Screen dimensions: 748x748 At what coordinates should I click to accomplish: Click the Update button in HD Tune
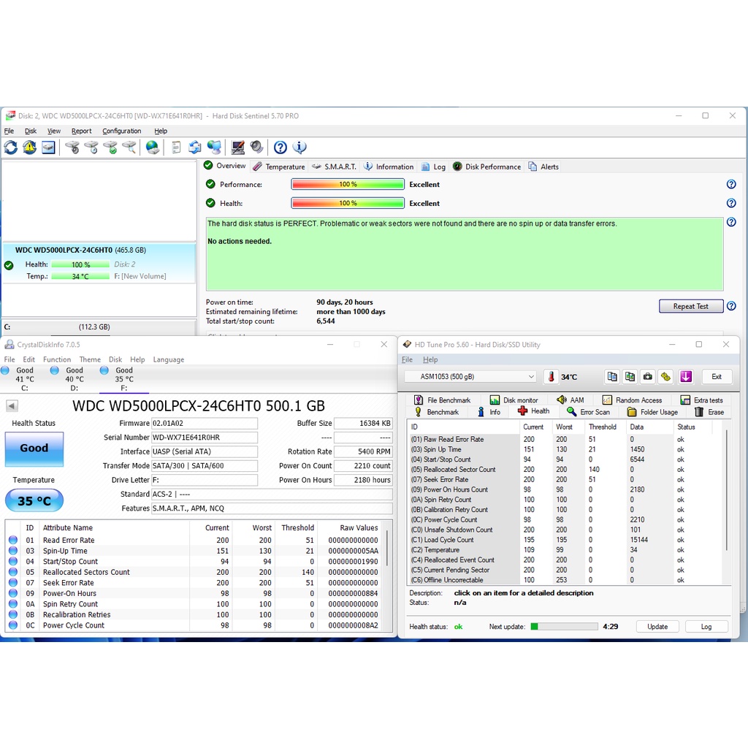coord(657,627)
